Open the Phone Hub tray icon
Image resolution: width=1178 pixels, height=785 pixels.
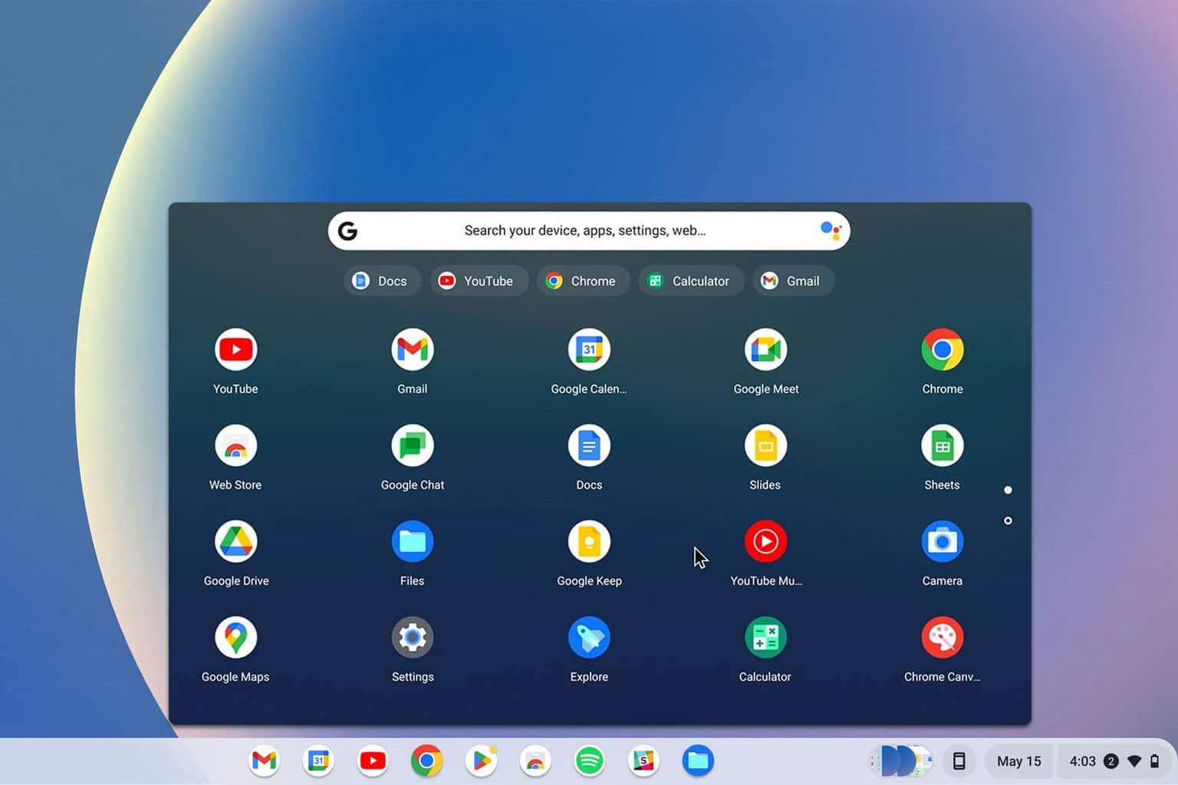pyautogui.click(x=959, y=760)
